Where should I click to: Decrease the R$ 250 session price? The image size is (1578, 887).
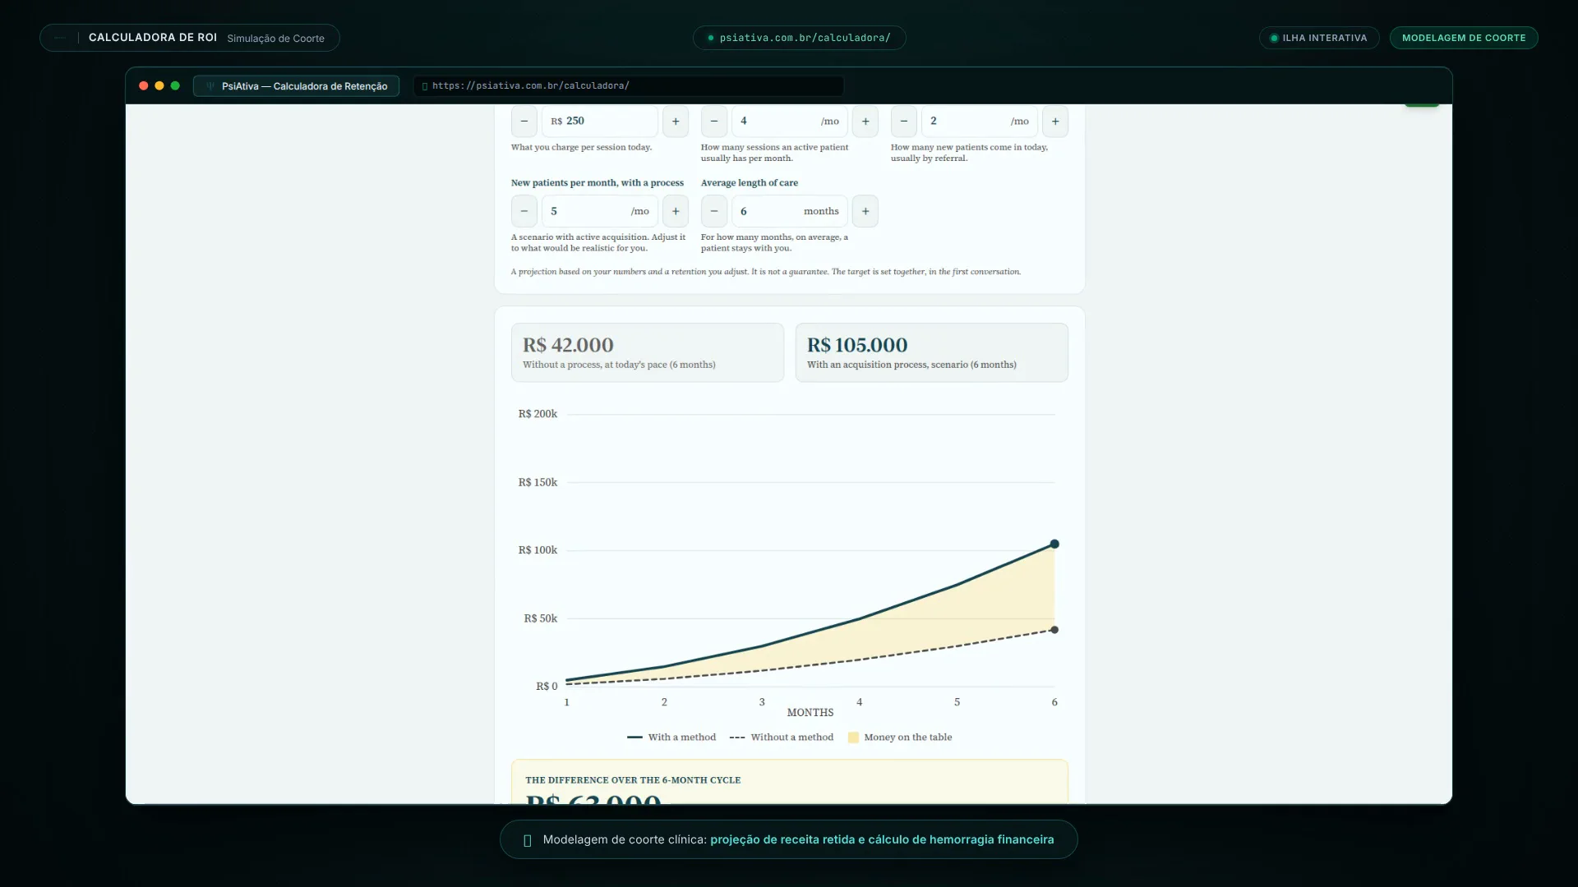click(524, 122)
